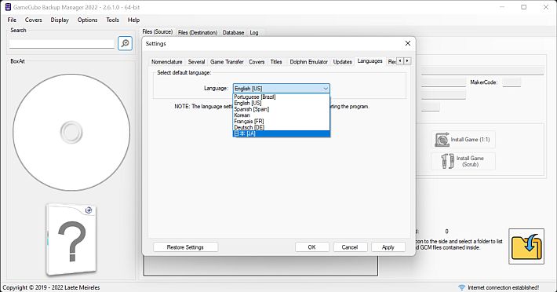The height and width of the screenshot is (292, 557).
Task: Click the blank disc art image
Action: click(x=71, y=132)
